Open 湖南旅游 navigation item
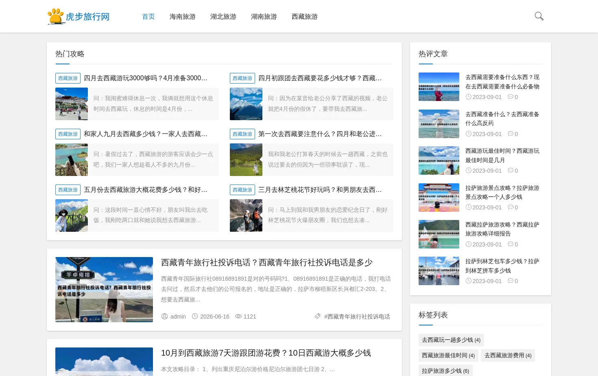Image resolution: width=598 pixels, height=376 pixels. pyautogui.click(x=264, y=17)
